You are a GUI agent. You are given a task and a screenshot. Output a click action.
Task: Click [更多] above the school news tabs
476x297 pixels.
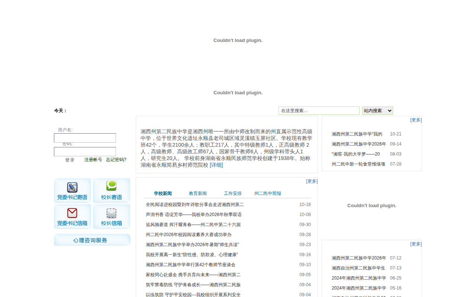(312, 181)
